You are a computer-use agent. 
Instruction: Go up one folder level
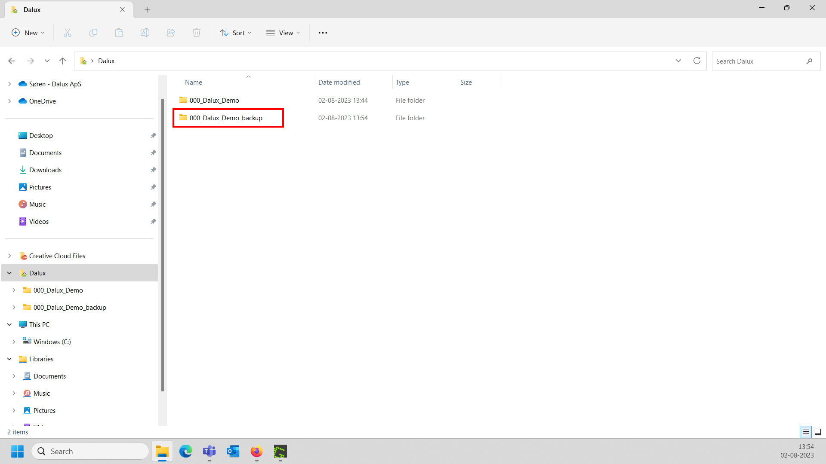tap(62, 61)
